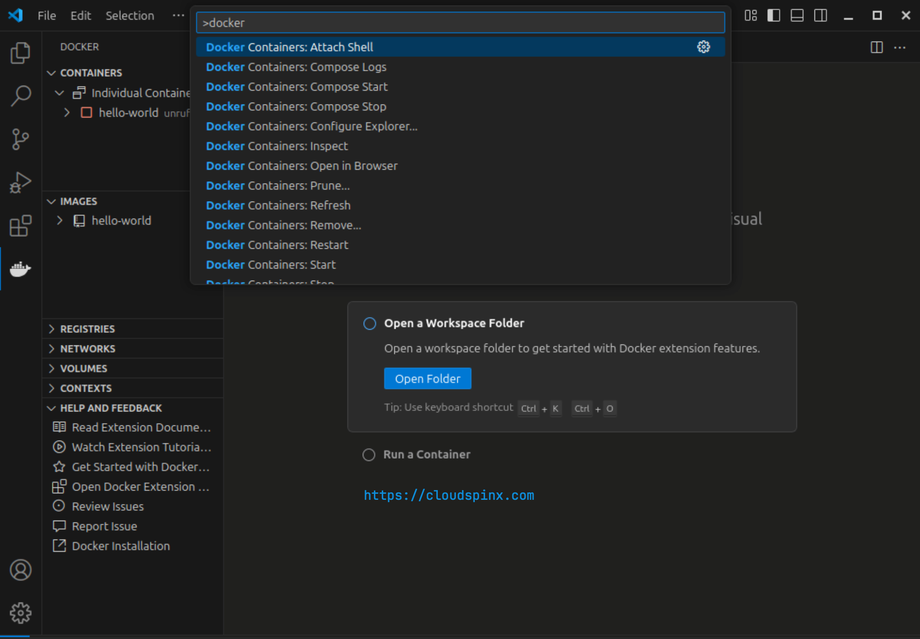
Task: Click the Split Editor icon top right
Action: coord(876,47)
